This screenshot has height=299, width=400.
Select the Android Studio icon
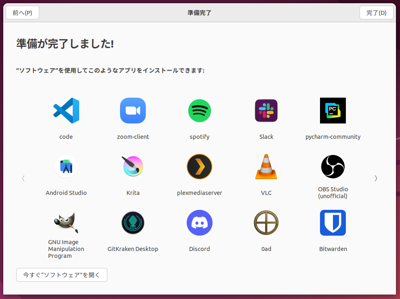point(66,167)
